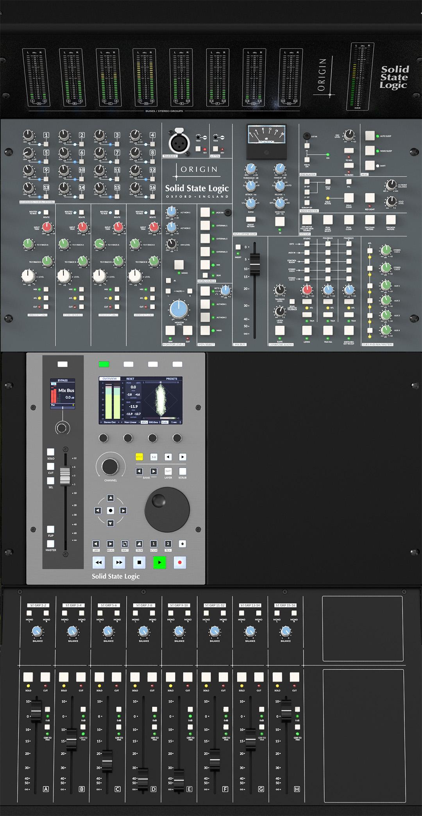Viewport: 422px width, 816px height.
Task: Open Presets on the meter display
Action: (171, 379)
